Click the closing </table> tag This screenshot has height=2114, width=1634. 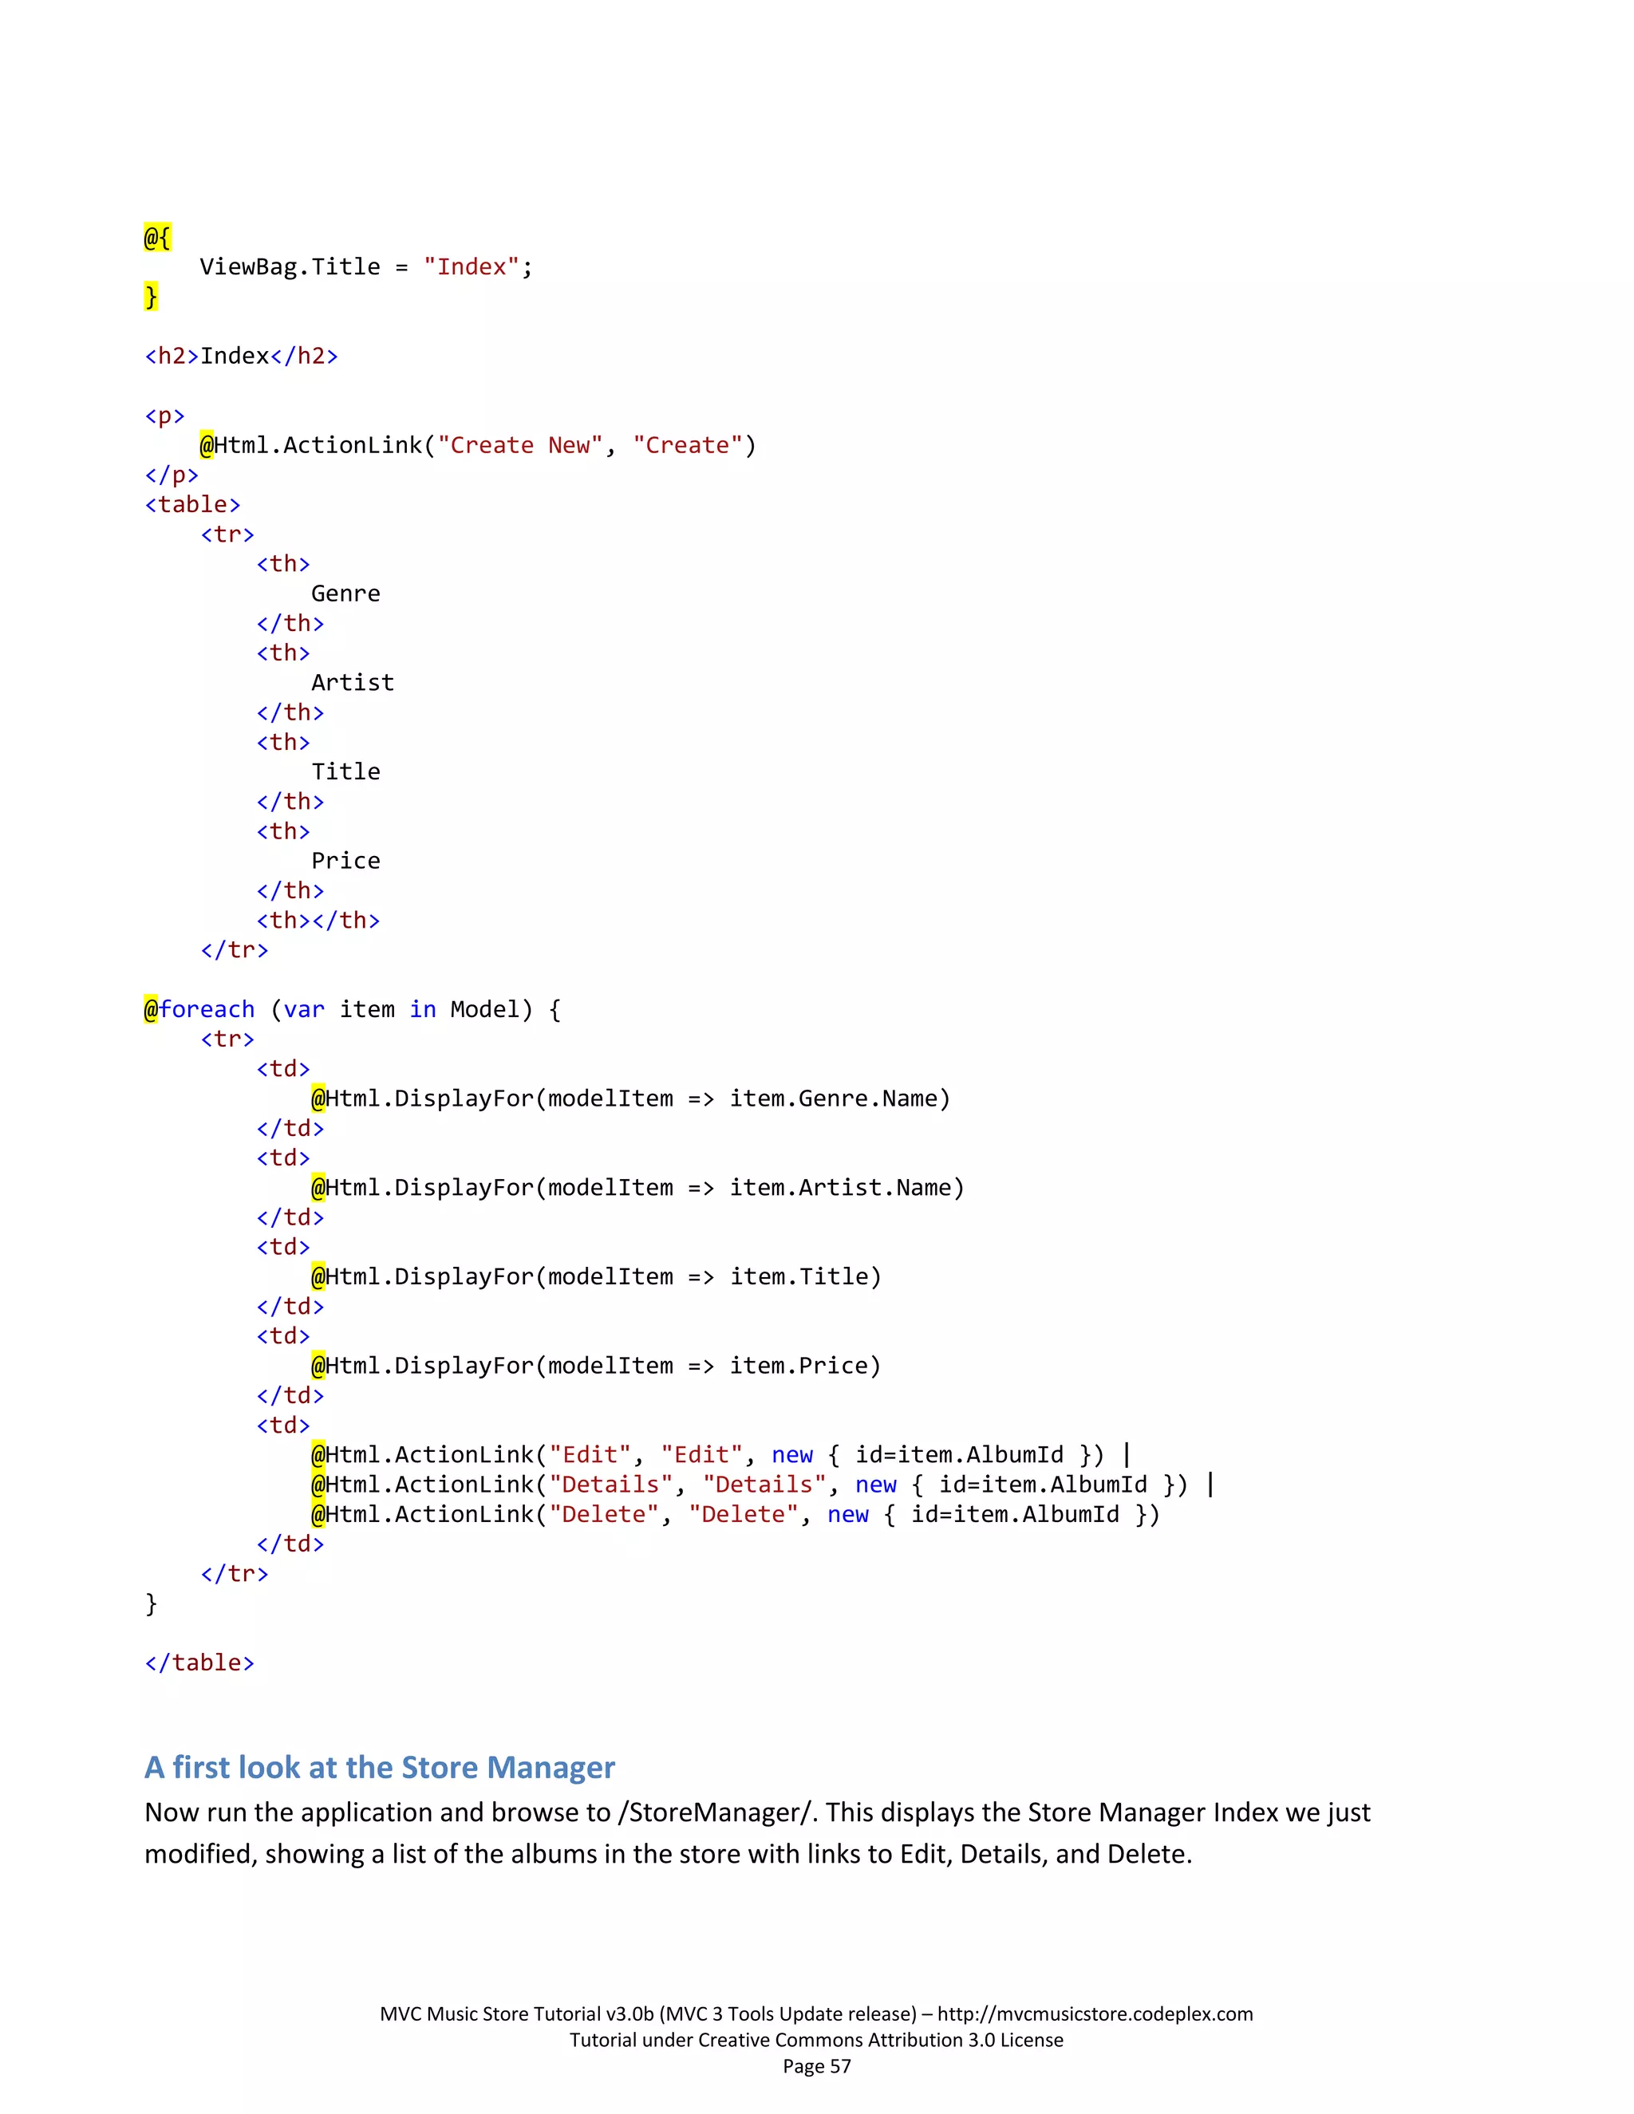click(199, 1662)
